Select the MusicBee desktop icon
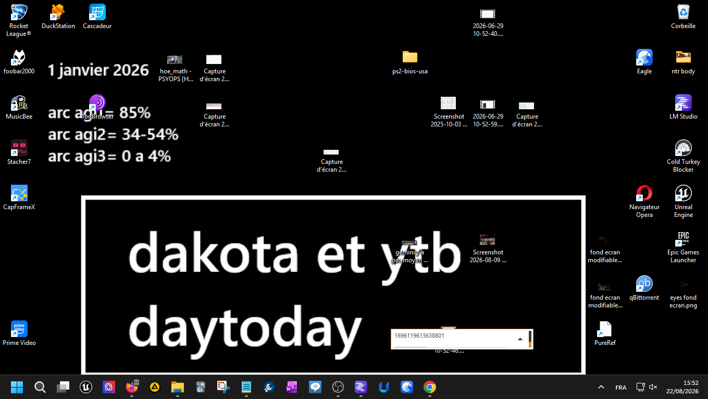 pyautogui.click(x=19, y=108)
